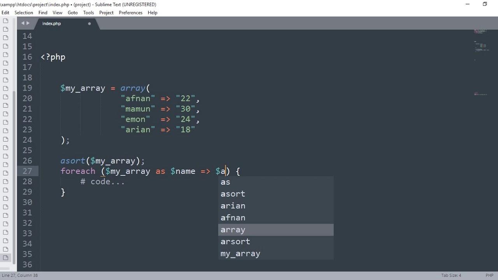The height and width of the screenshot is (280, 498).
Task: Click the previous tab arrow in tab bar
Action: pos(23,23)
